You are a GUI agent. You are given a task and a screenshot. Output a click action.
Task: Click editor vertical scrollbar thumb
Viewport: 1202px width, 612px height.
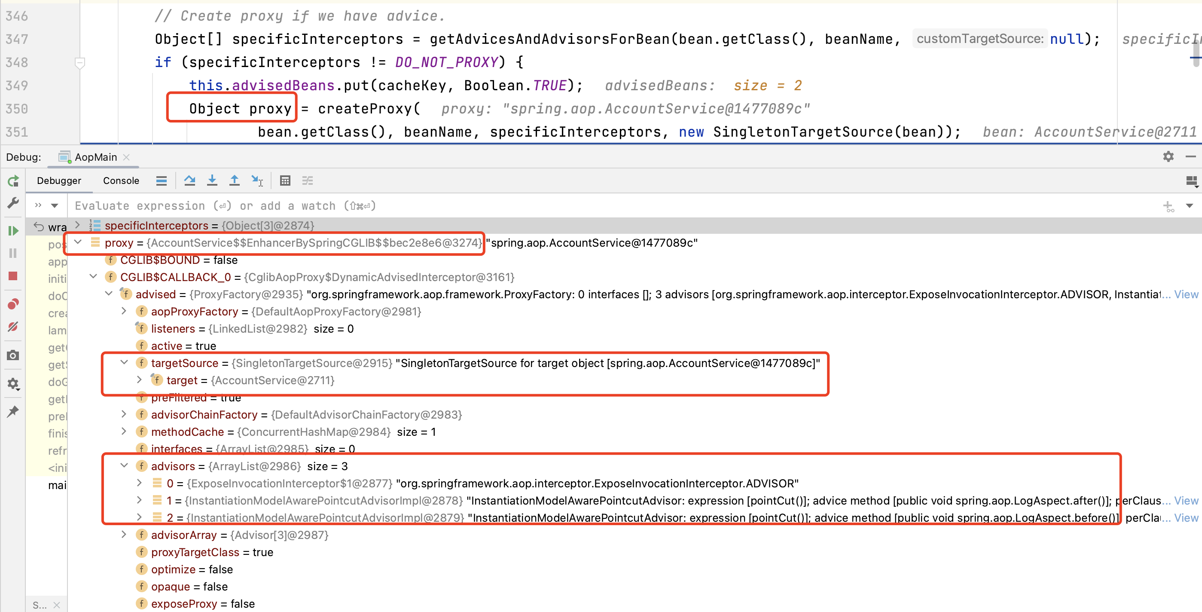(1197, 54)
